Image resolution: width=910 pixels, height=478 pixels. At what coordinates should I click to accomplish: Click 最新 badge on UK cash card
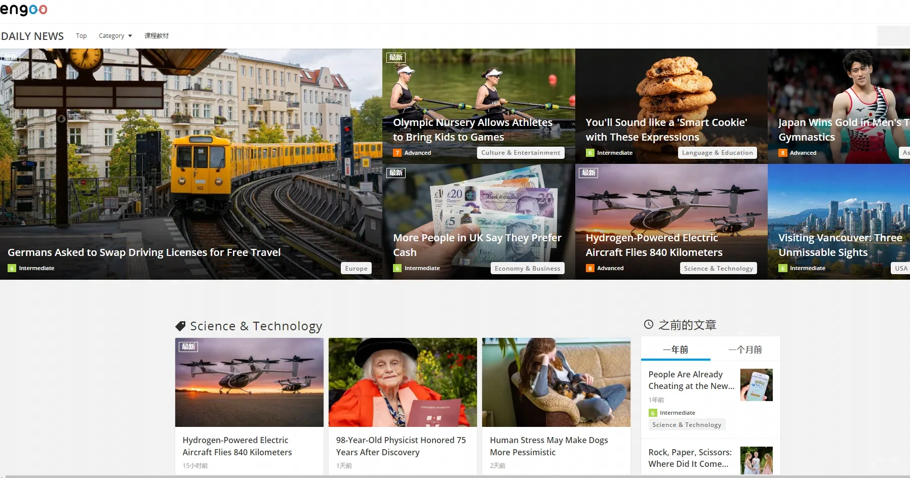pyautogui.click(x=396, y=173)
